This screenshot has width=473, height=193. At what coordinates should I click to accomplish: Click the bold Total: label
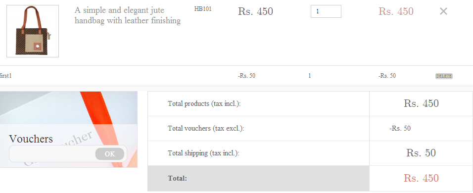(x=177, y=178)
